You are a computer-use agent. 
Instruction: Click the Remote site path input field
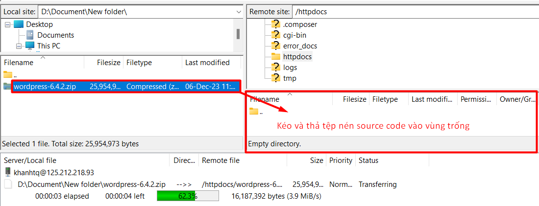pos(414,11)
